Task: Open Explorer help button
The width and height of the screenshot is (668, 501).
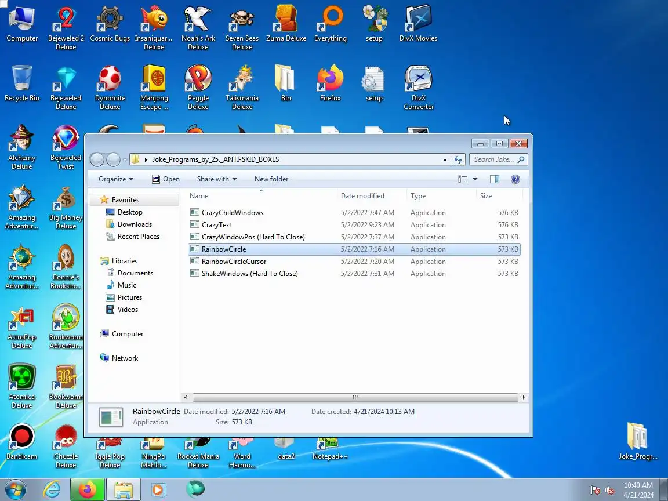Action: point(515,179)
